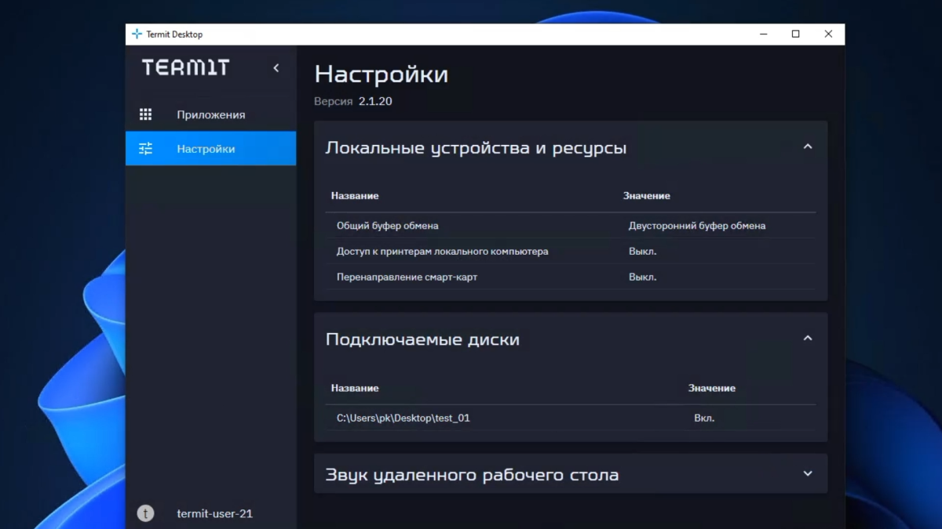This screenshot has width=942, height=529.
Task: Minimize the Termit Desktop window
Action: 764,34
